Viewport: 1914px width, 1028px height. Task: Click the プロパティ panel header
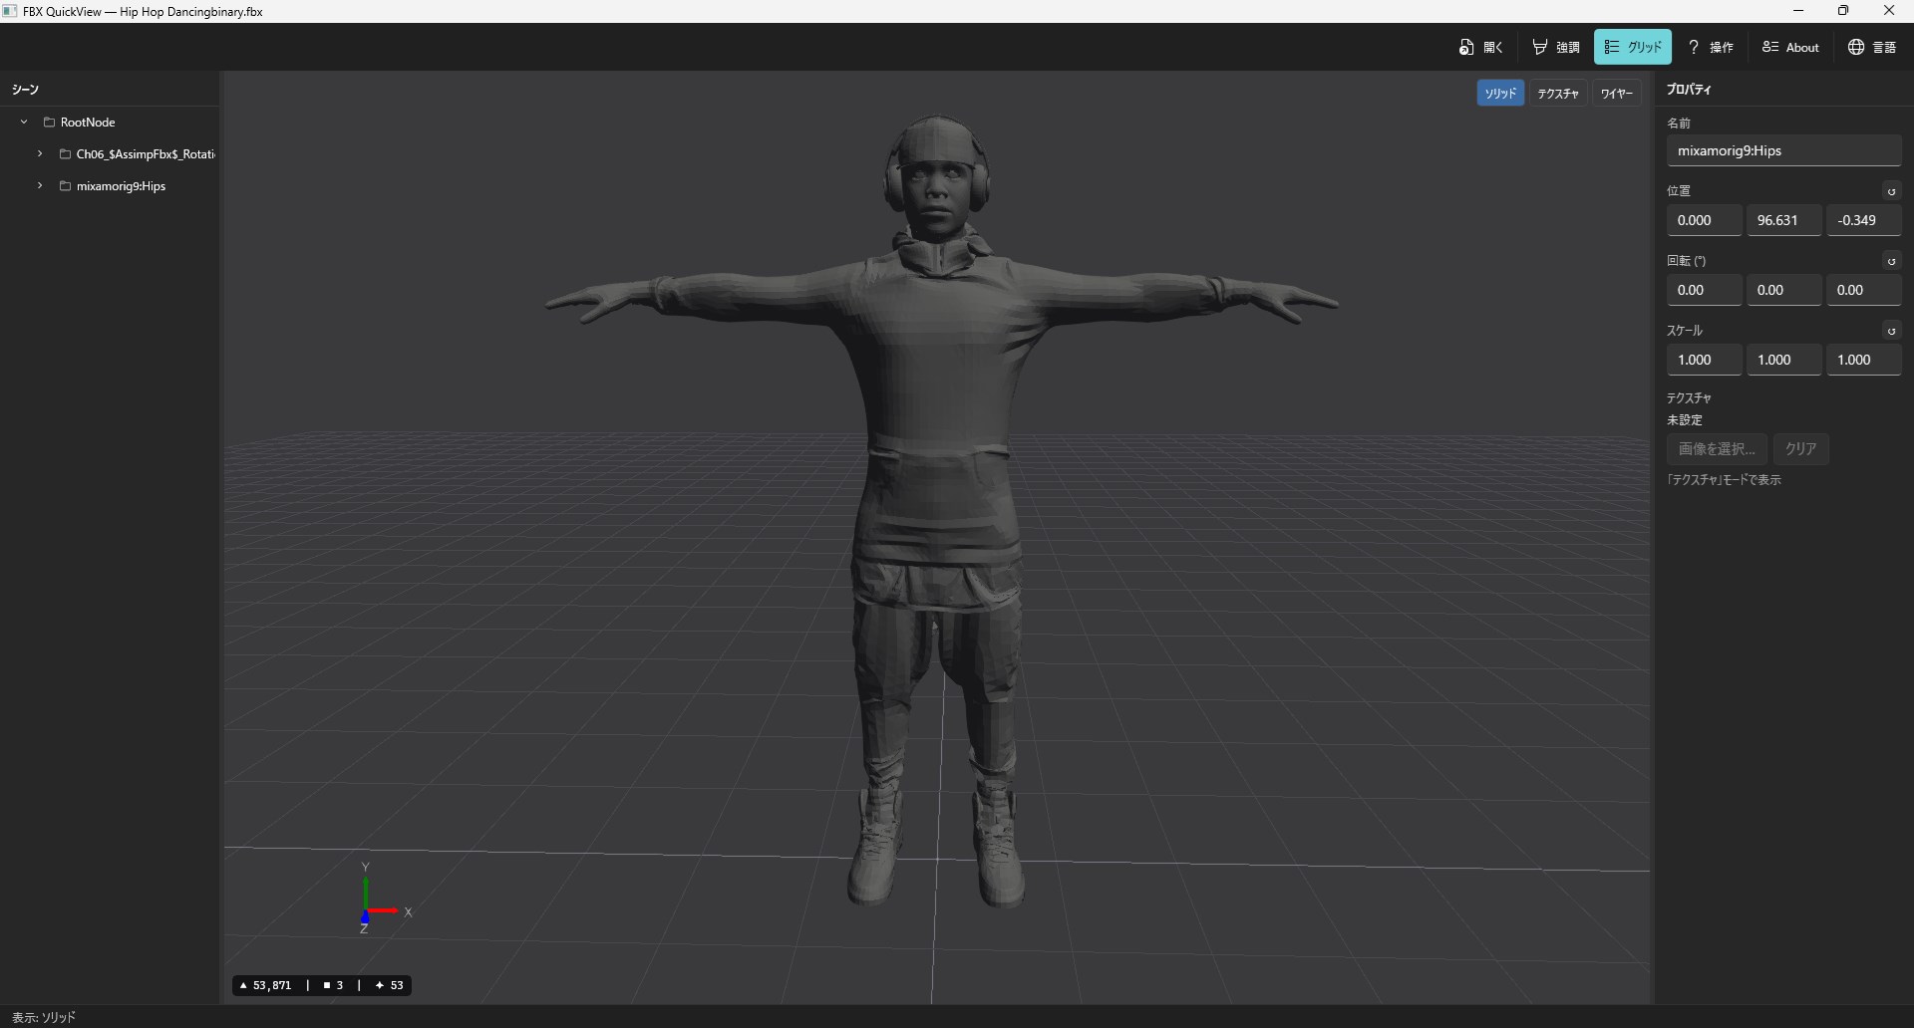tap(1689, 90)
